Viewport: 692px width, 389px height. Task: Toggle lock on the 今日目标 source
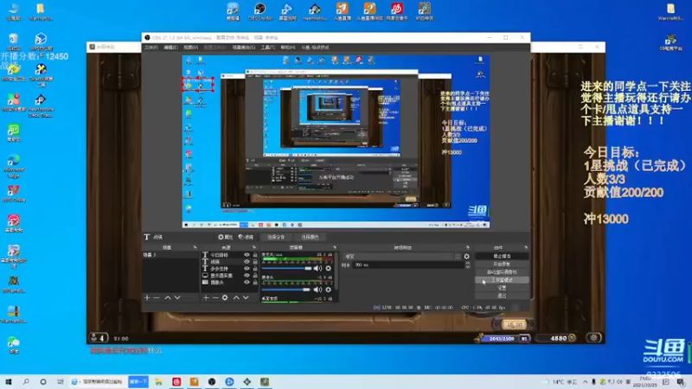point(255,255)
